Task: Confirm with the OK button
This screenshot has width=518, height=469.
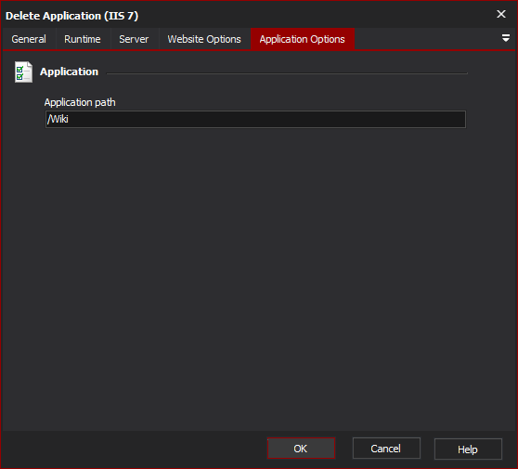Action: [301, 449]
